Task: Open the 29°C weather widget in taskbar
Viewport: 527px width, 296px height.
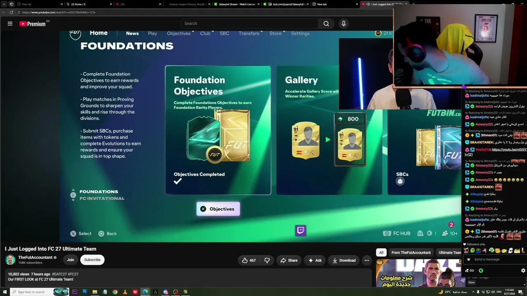Action: pos(452,292)
